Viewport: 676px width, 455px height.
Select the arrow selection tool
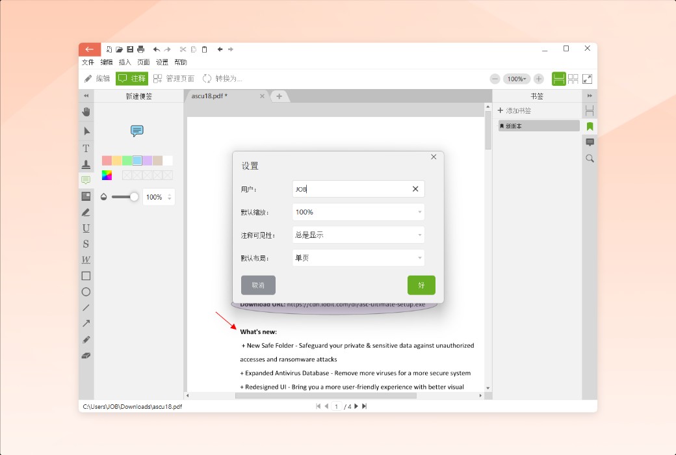[x=85, y=130]
